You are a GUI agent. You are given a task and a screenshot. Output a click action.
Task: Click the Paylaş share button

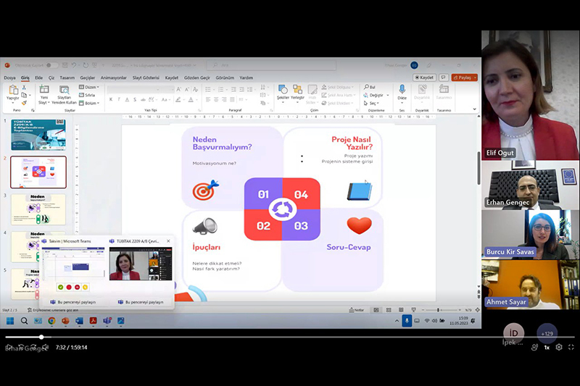click(464, 77)
